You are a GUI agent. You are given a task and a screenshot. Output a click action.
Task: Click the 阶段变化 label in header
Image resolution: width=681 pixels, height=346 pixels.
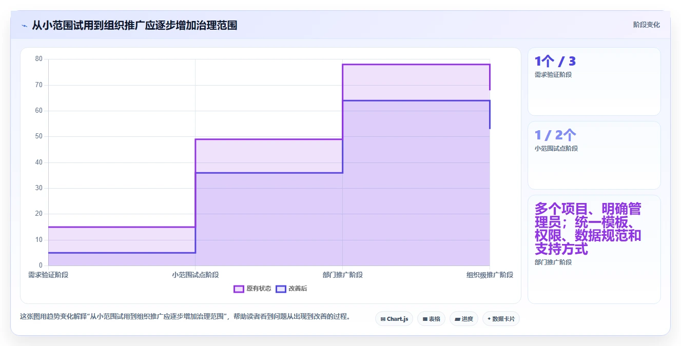[x=647, y=25]
